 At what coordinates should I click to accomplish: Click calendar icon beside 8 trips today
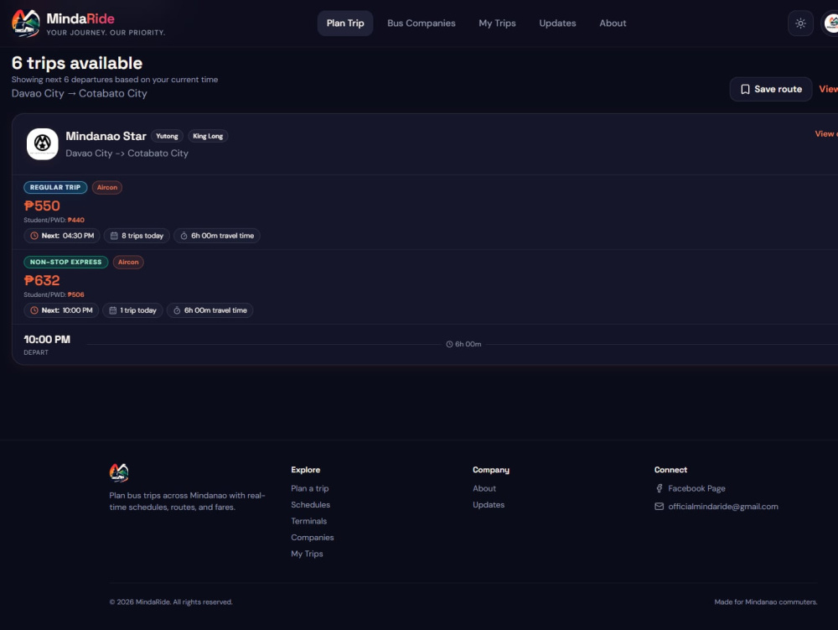[114, 236]
